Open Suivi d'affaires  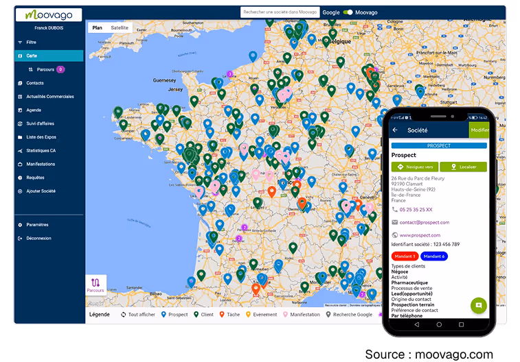(40, 124)
